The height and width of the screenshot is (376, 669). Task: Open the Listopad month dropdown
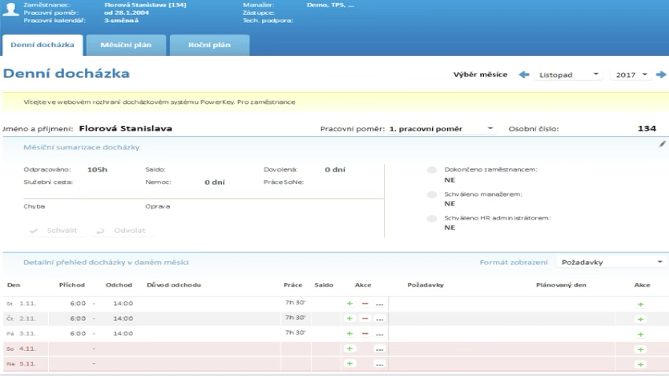[x=568, y=75]
